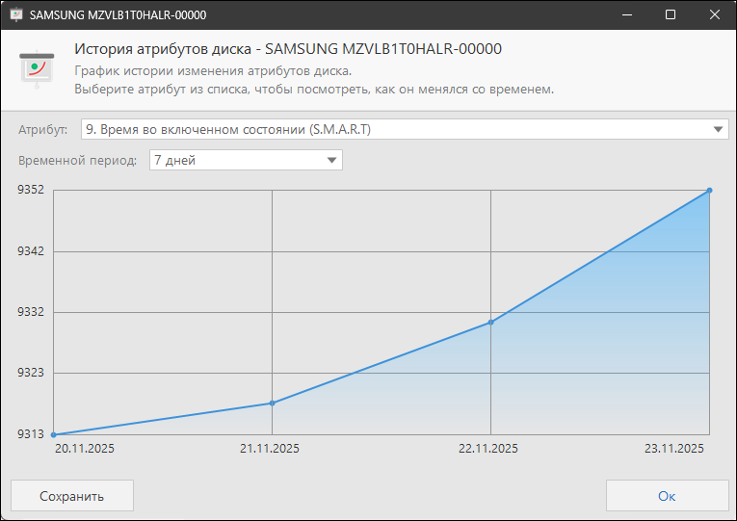The width and height of the screenshot is (737, 521).
Task: Click the Атрибут field label
Action: [x=43, y=129]
